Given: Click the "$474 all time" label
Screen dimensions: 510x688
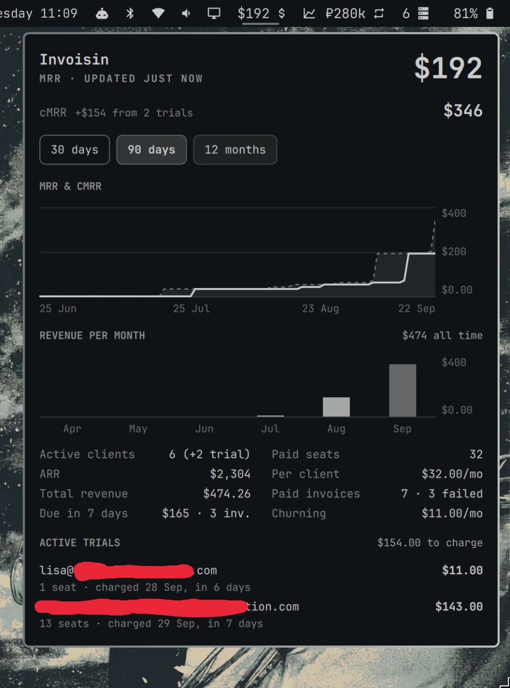Looking at the screenshot, I should click(x=442, y=335).
